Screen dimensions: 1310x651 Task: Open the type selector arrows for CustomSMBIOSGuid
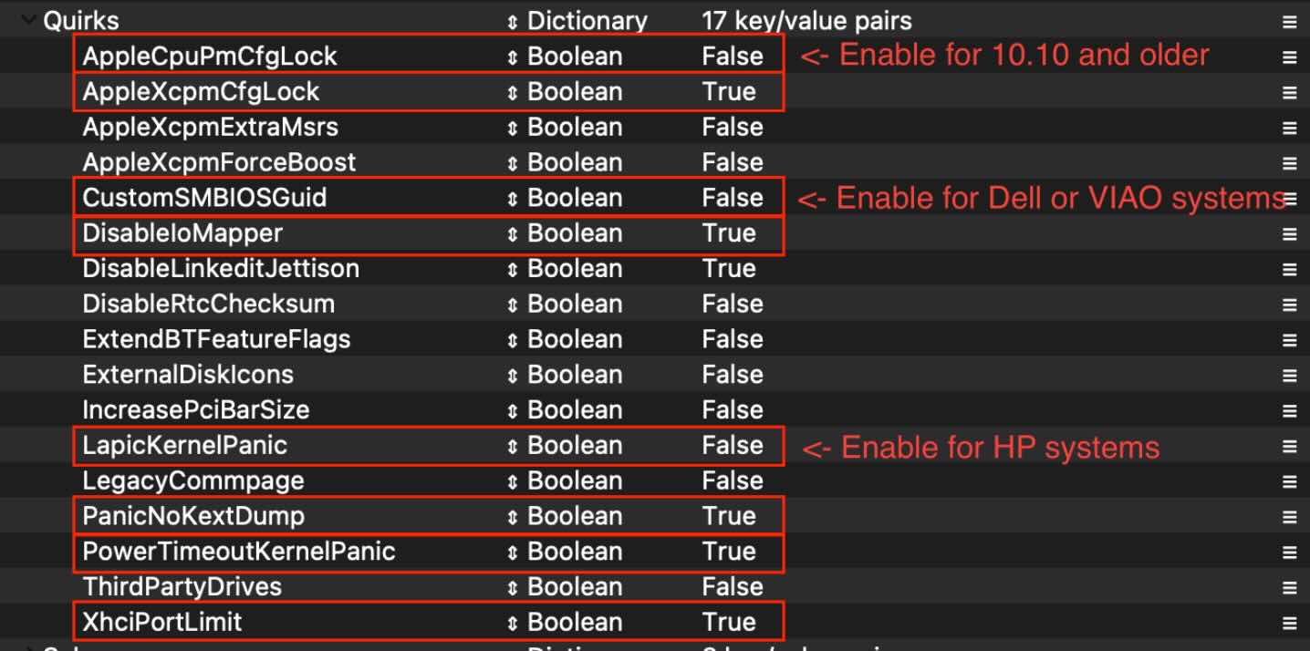pyautogui.click(x=514, y=198)
